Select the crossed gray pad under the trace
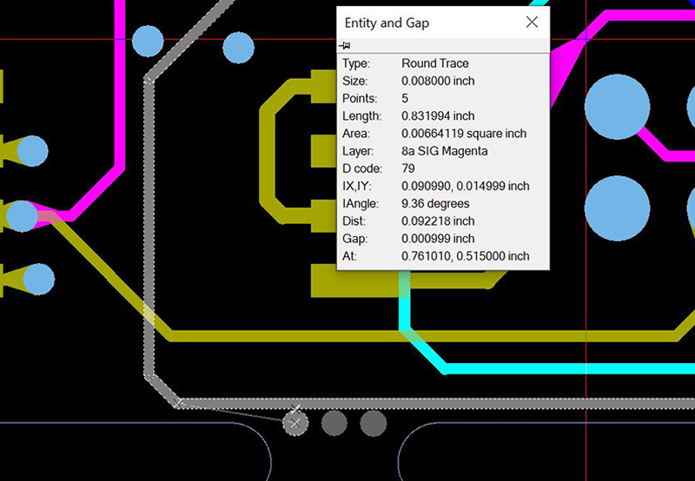Viewport: 695px width, 481px height. pos(295,423)
